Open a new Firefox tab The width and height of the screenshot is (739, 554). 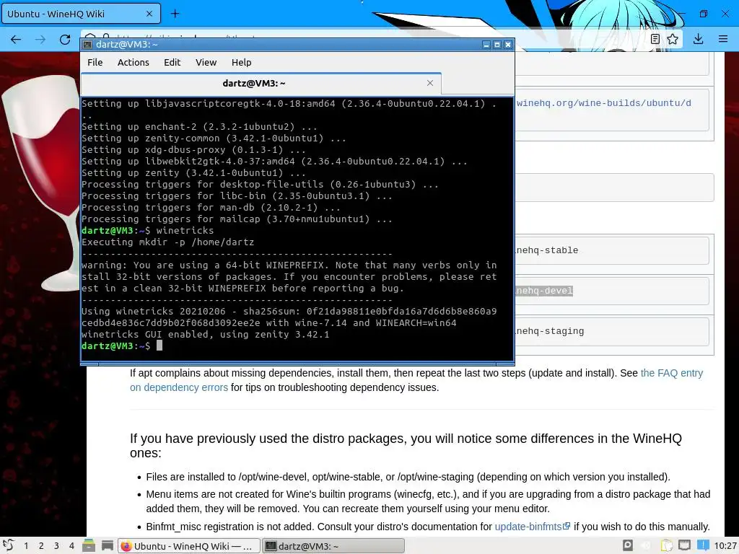(x=175, y=14)
